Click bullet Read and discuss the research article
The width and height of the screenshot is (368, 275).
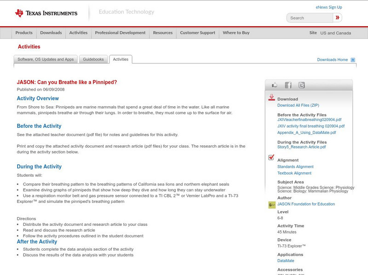click(x=59, y=230)
